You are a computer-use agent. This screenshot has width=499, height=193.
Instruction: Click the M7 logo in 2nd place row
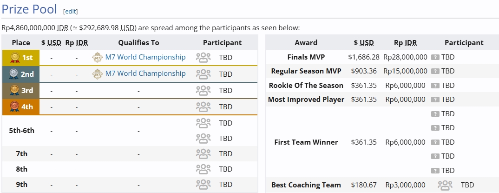[97, 73]
